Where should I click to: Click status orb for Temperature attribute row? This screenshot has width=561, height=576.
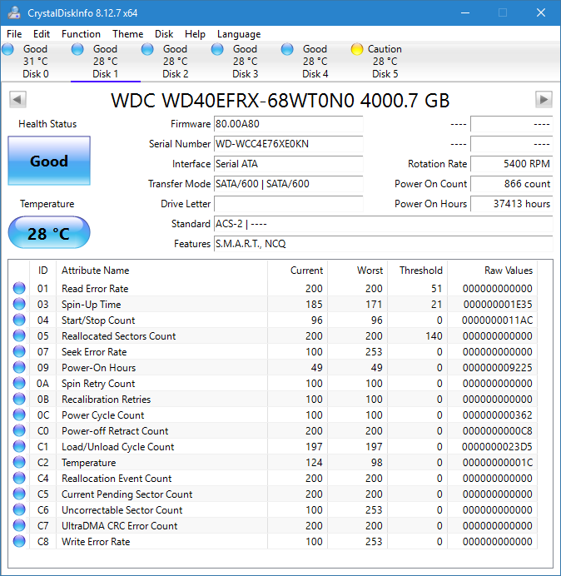click(19, 462)
